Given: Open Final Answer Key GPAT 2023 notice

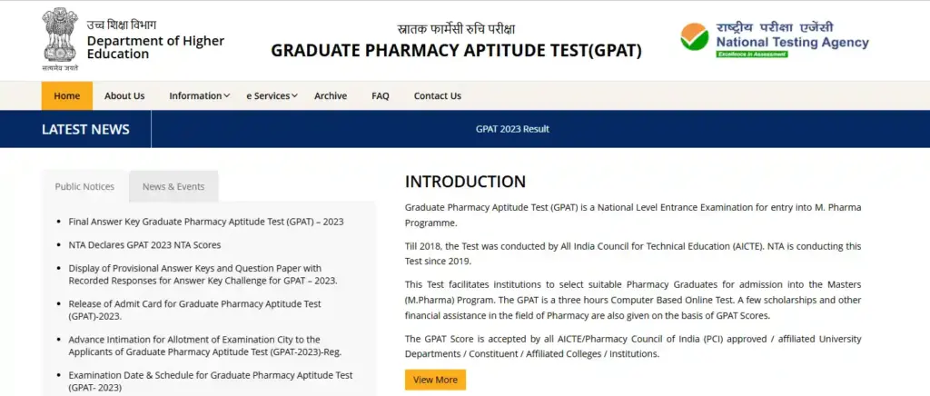Looking at the screenshot, I should pos(206,222).
